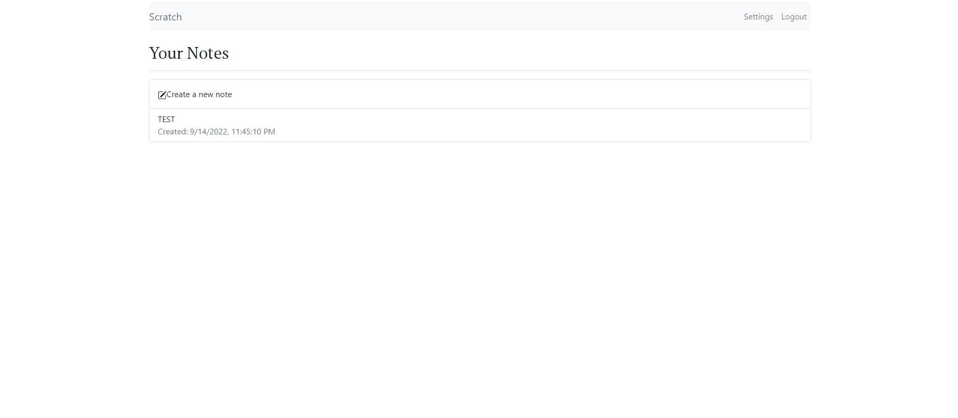The height and width of the screenshot is (418, 958).
Task: Click the pencil edit icon for new note
Action: point(162,95)
